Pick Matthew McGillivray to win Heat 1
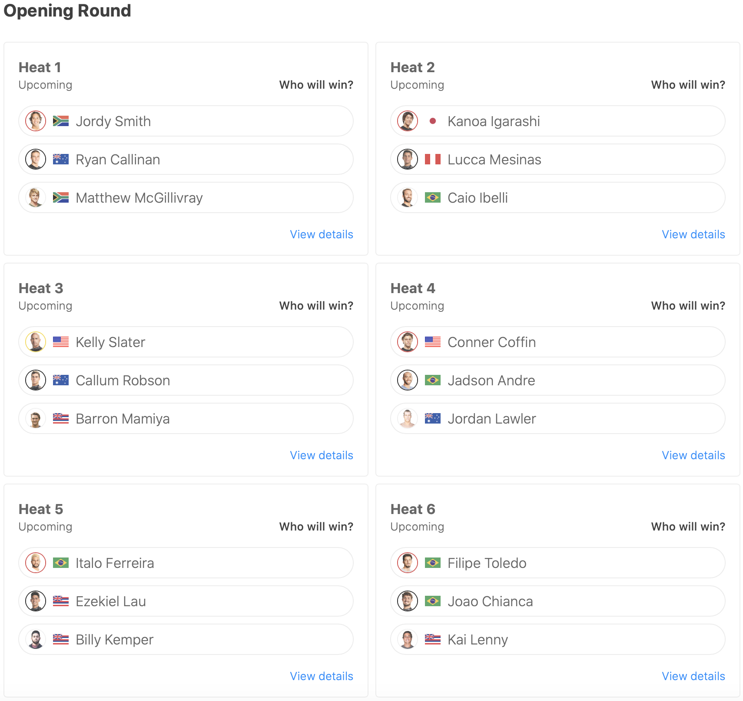The height and width of the screenshot is (701, 743). pos(186,197)
